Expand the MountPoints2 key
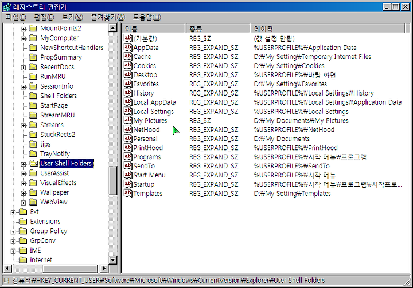This screenshot has height=288, width=413. pos(23,29)
